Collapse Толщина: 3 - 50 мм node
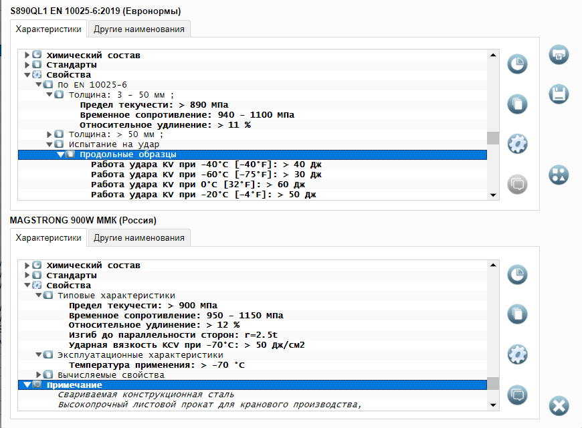 point(50,95)
